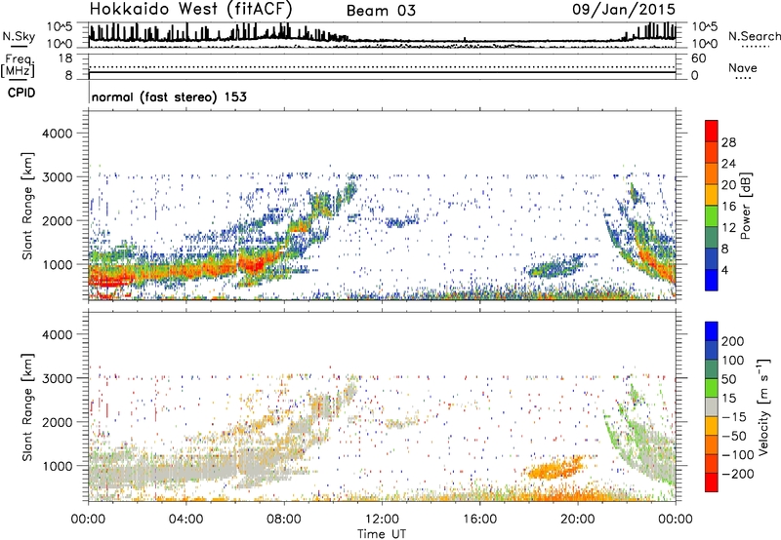Click the power panel '4000' range tick label

point(58,134)
